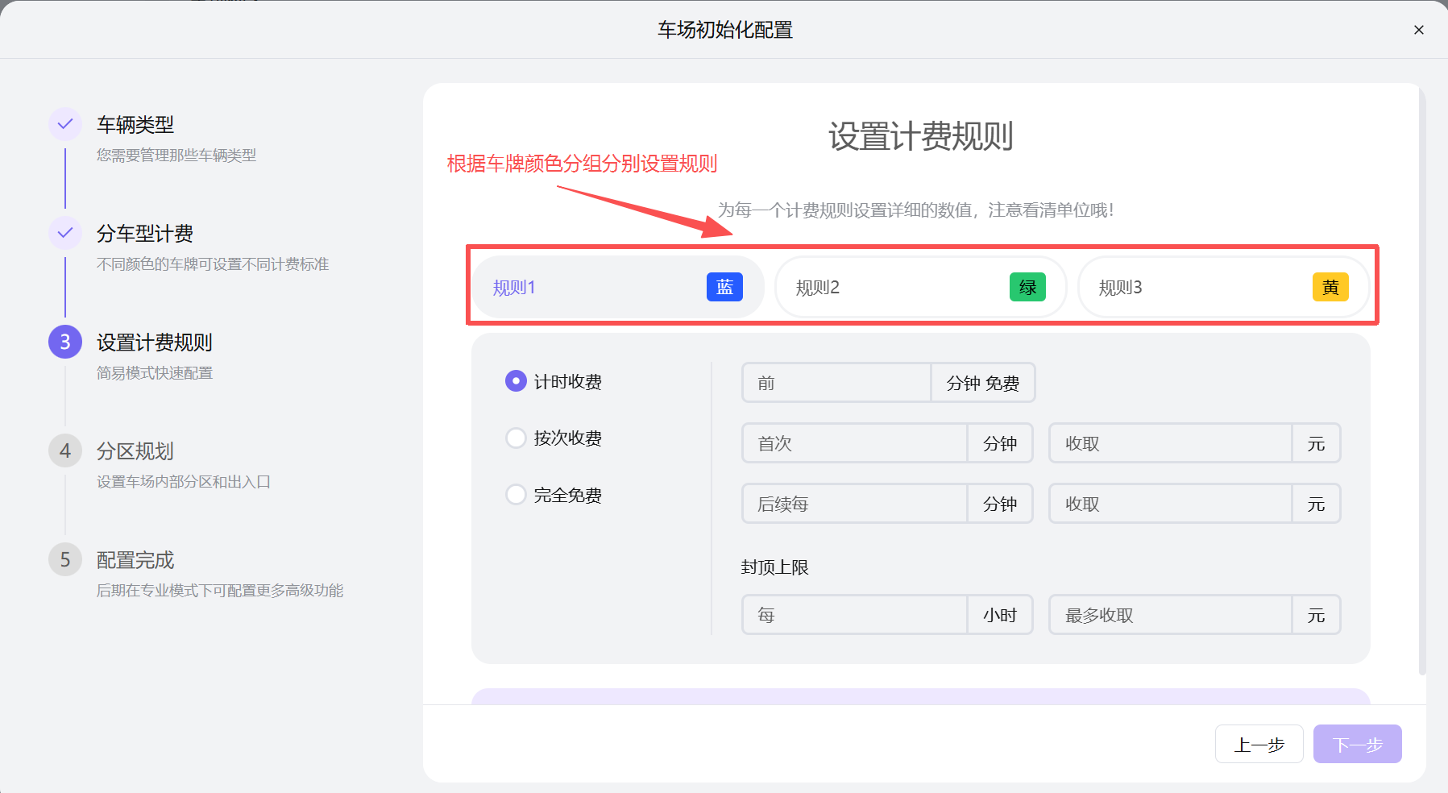Click the checkmark icon beside 分车型计费
This screenshot has height=793, width=1448.
pyautogui.click(x=64, y=233)
